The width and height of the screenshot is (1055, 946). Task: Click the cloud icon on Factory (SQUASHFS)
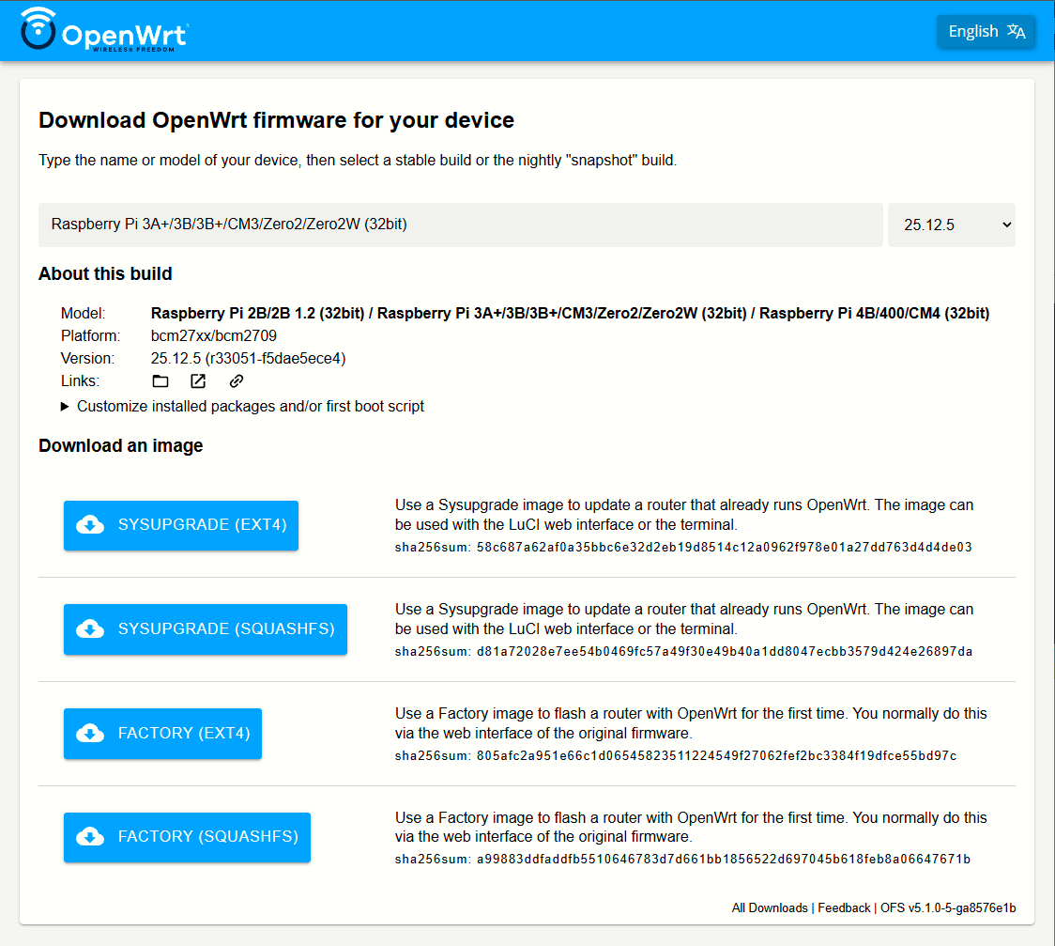click(90, 837)
